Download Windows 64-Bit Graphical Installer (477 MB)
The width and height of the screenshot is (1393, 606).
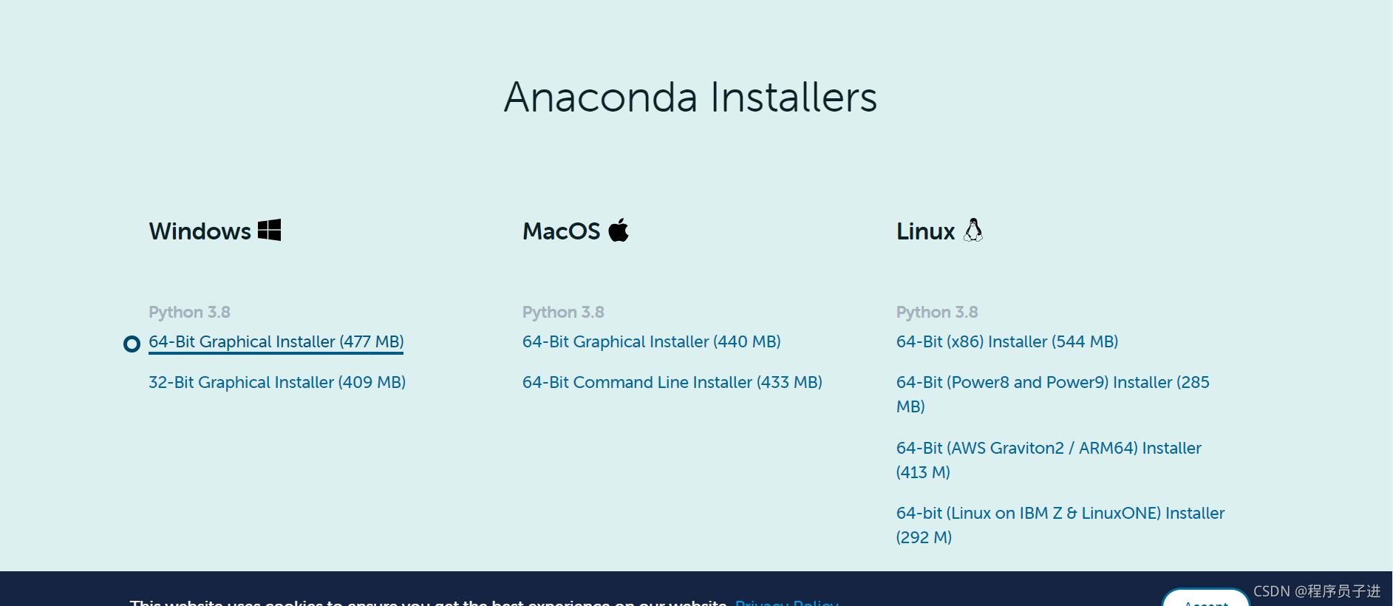276,341
